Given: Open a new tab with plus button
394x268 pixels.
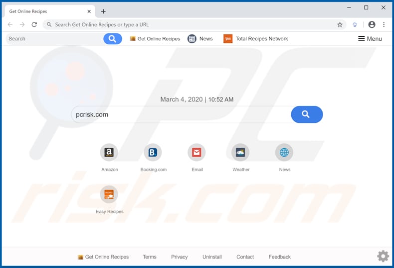Looking at the screenshot, I should click(x=103, y=11).
